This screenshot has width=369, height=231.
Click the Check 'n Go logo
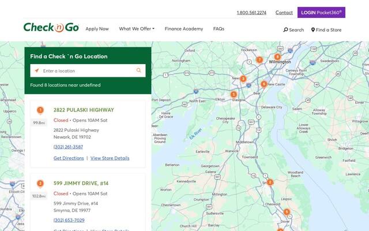coord(51,27)
